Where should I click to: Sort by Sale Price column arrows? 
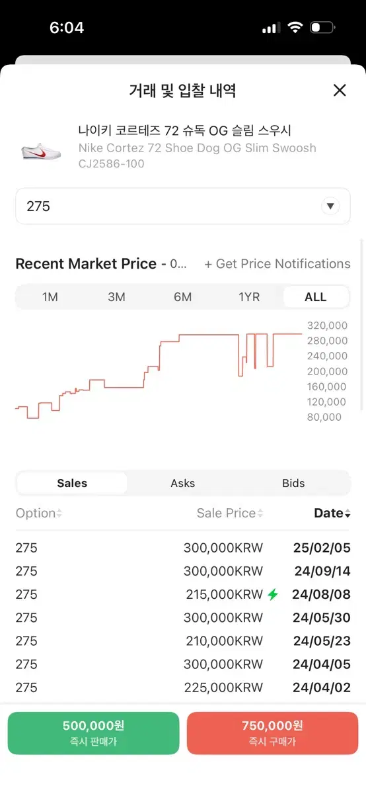click(260, 513)
